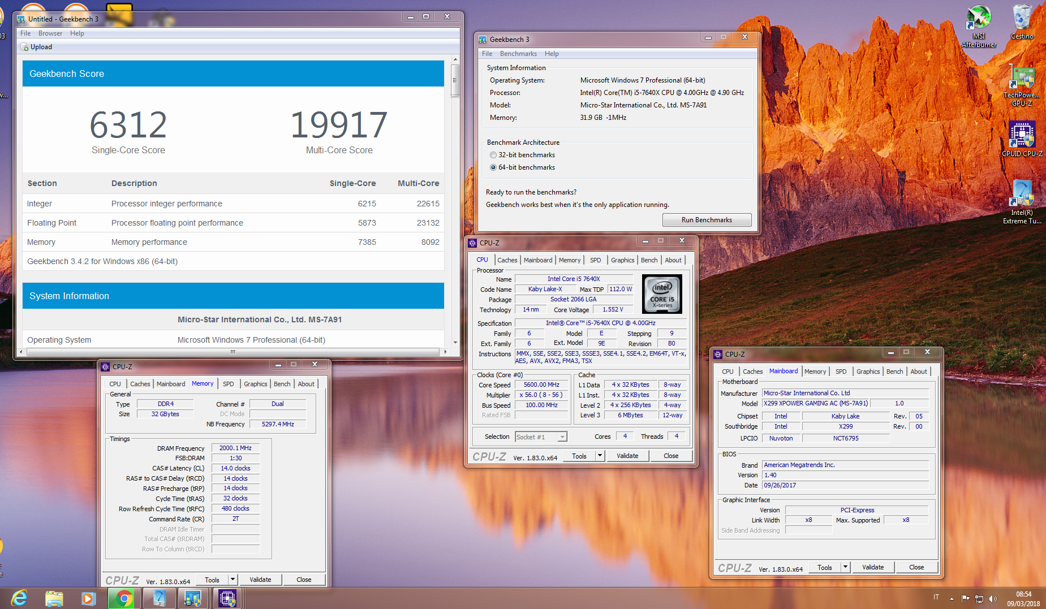The image size is (1046, 609).
Task: Open SPD tab in Memory CPU-Z window
Action: pos(229,384)
